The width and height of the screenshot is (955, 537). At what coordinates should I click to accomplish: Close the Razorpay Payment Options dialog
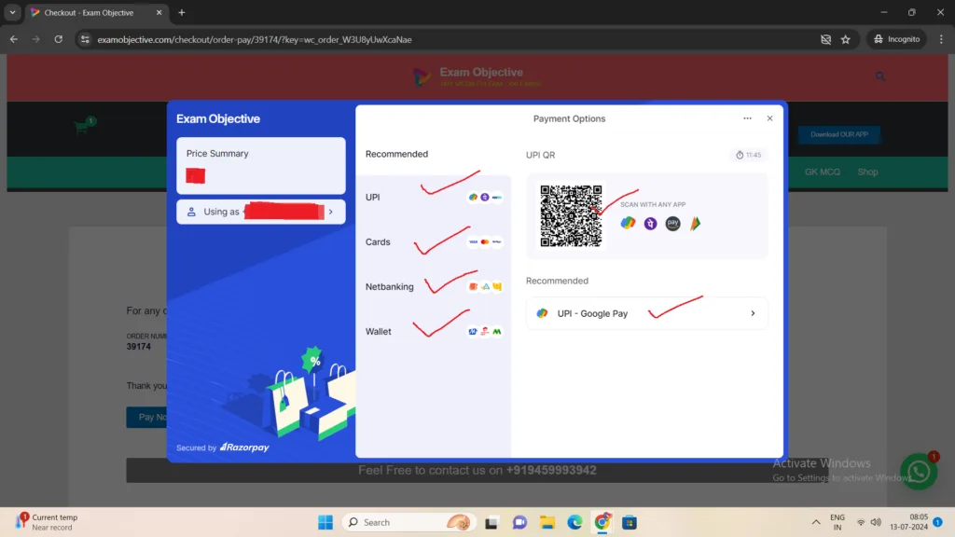769,118
